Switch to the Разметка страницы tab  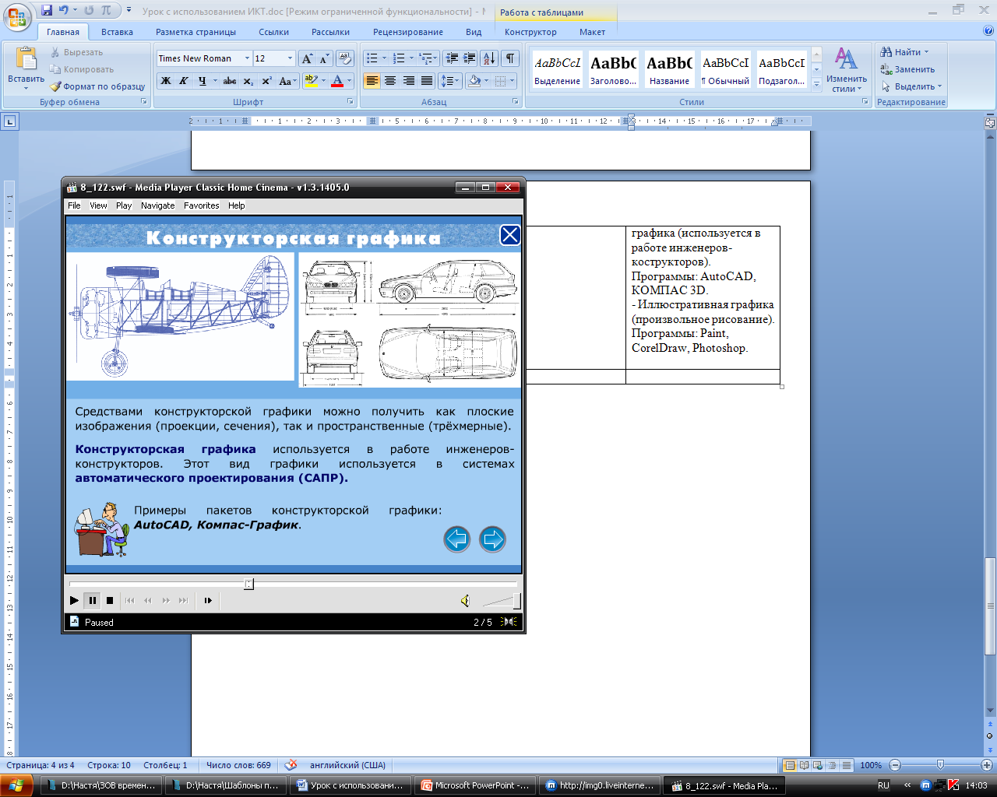[x=196, y=32]
